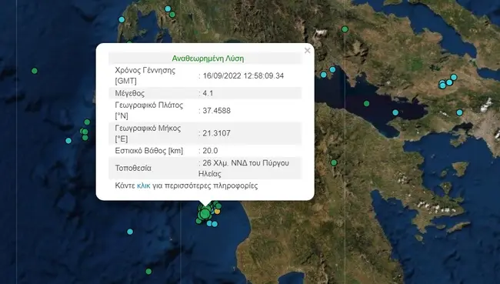Close the earthquake info popup

[x=308, y=51]
